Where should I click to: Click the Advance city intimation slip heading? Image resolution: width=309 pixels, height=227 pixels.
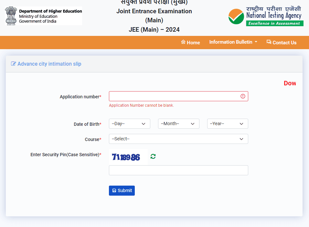49,64
